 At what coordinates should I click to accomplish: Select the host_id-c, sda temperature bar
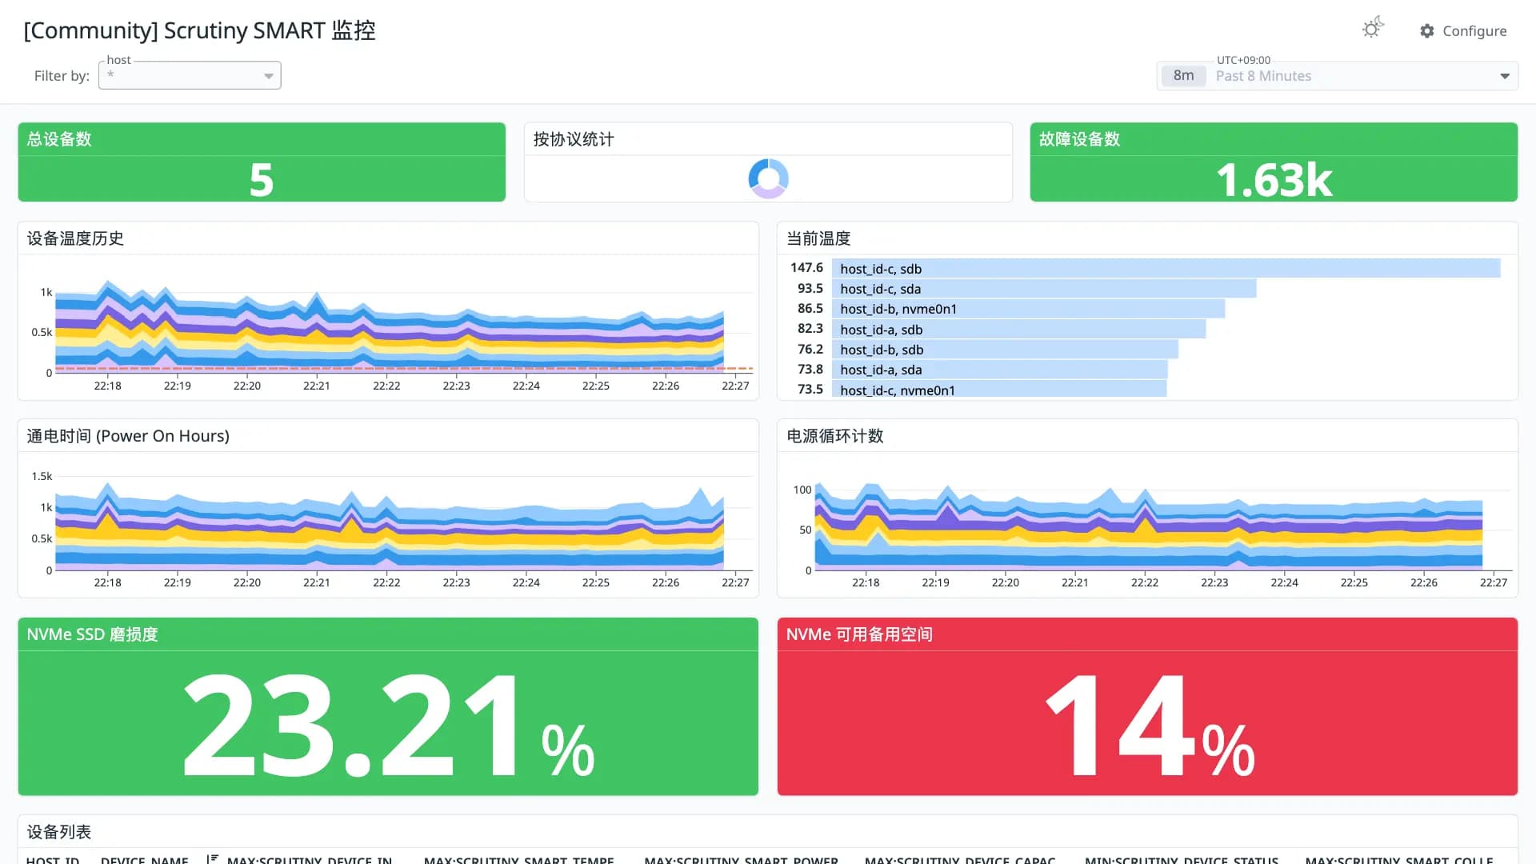[1044, 289]
